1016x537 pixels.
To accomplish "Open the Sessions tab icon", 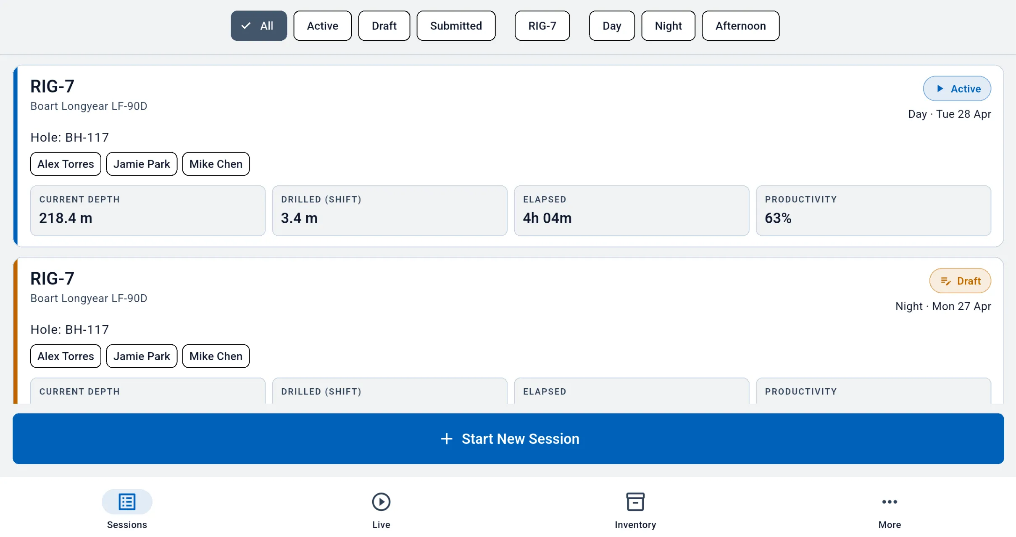I will point(127,502).
